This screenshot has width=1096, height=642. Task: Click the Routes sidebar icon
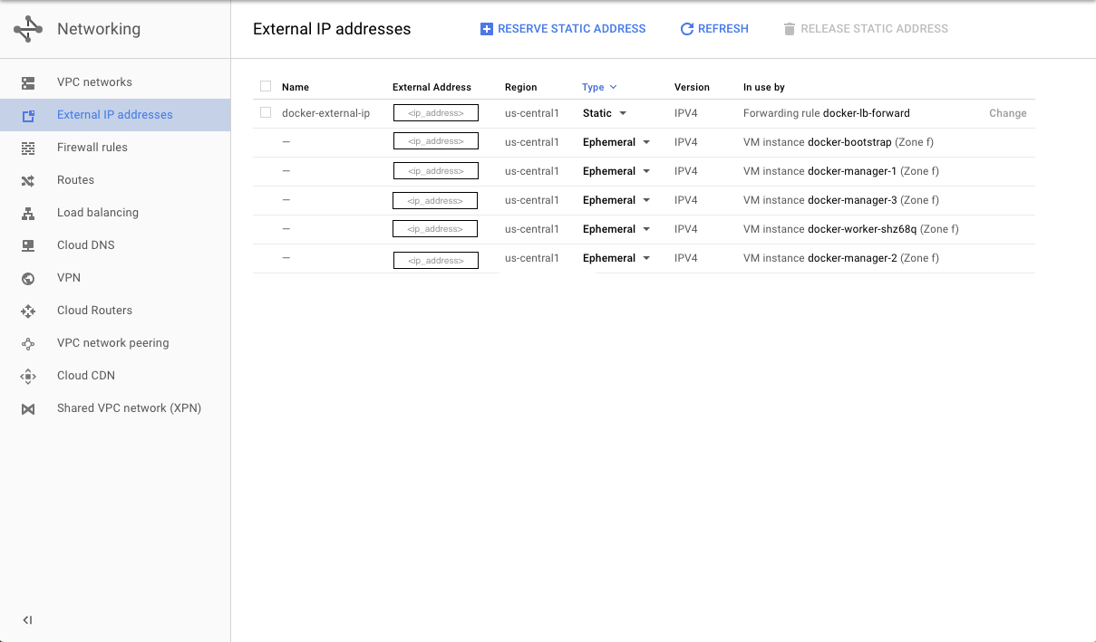point(28,180)
